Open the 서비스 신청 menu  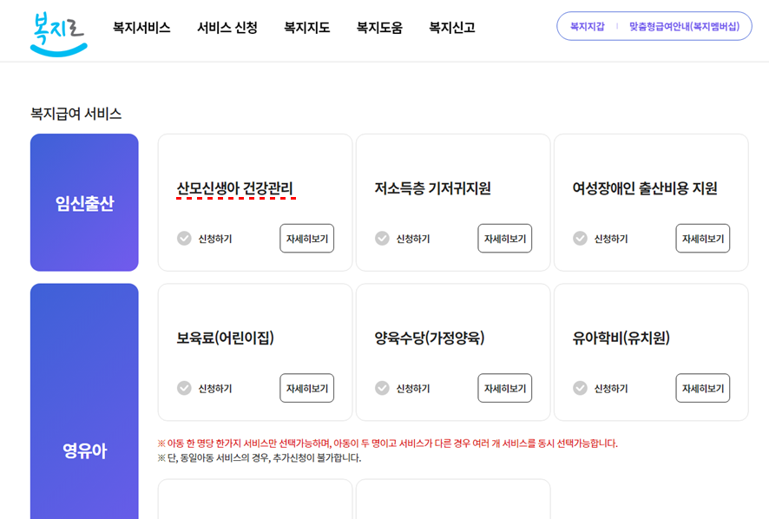click(227, 28)
